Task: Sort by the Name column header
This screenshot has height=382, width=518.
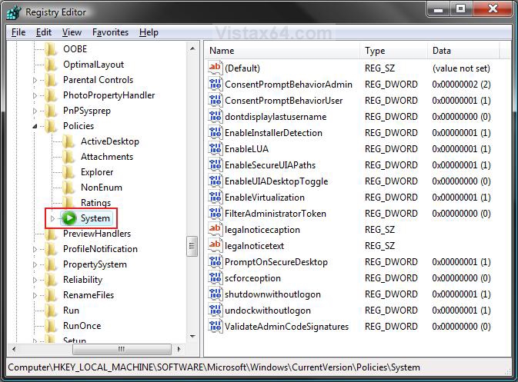Action: click(283, 51)
